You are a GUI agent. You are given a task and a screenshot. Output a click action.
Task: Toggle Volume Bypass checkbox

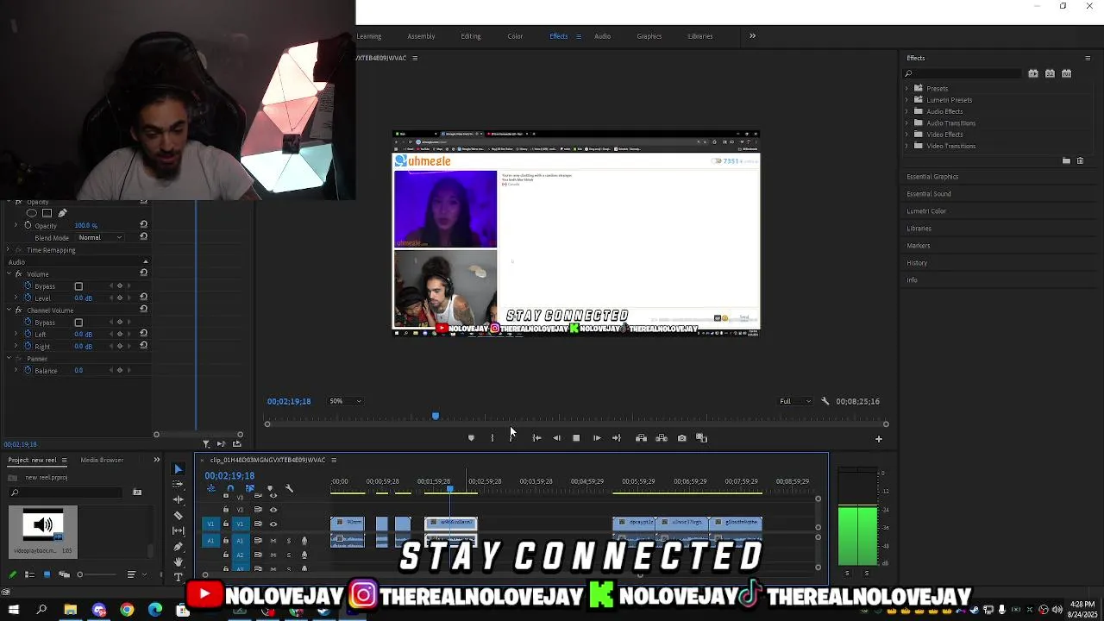(78, 286)
